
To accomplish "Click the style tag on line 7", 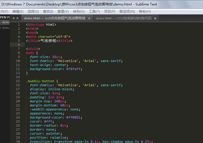I will click(x=33, y=49).
